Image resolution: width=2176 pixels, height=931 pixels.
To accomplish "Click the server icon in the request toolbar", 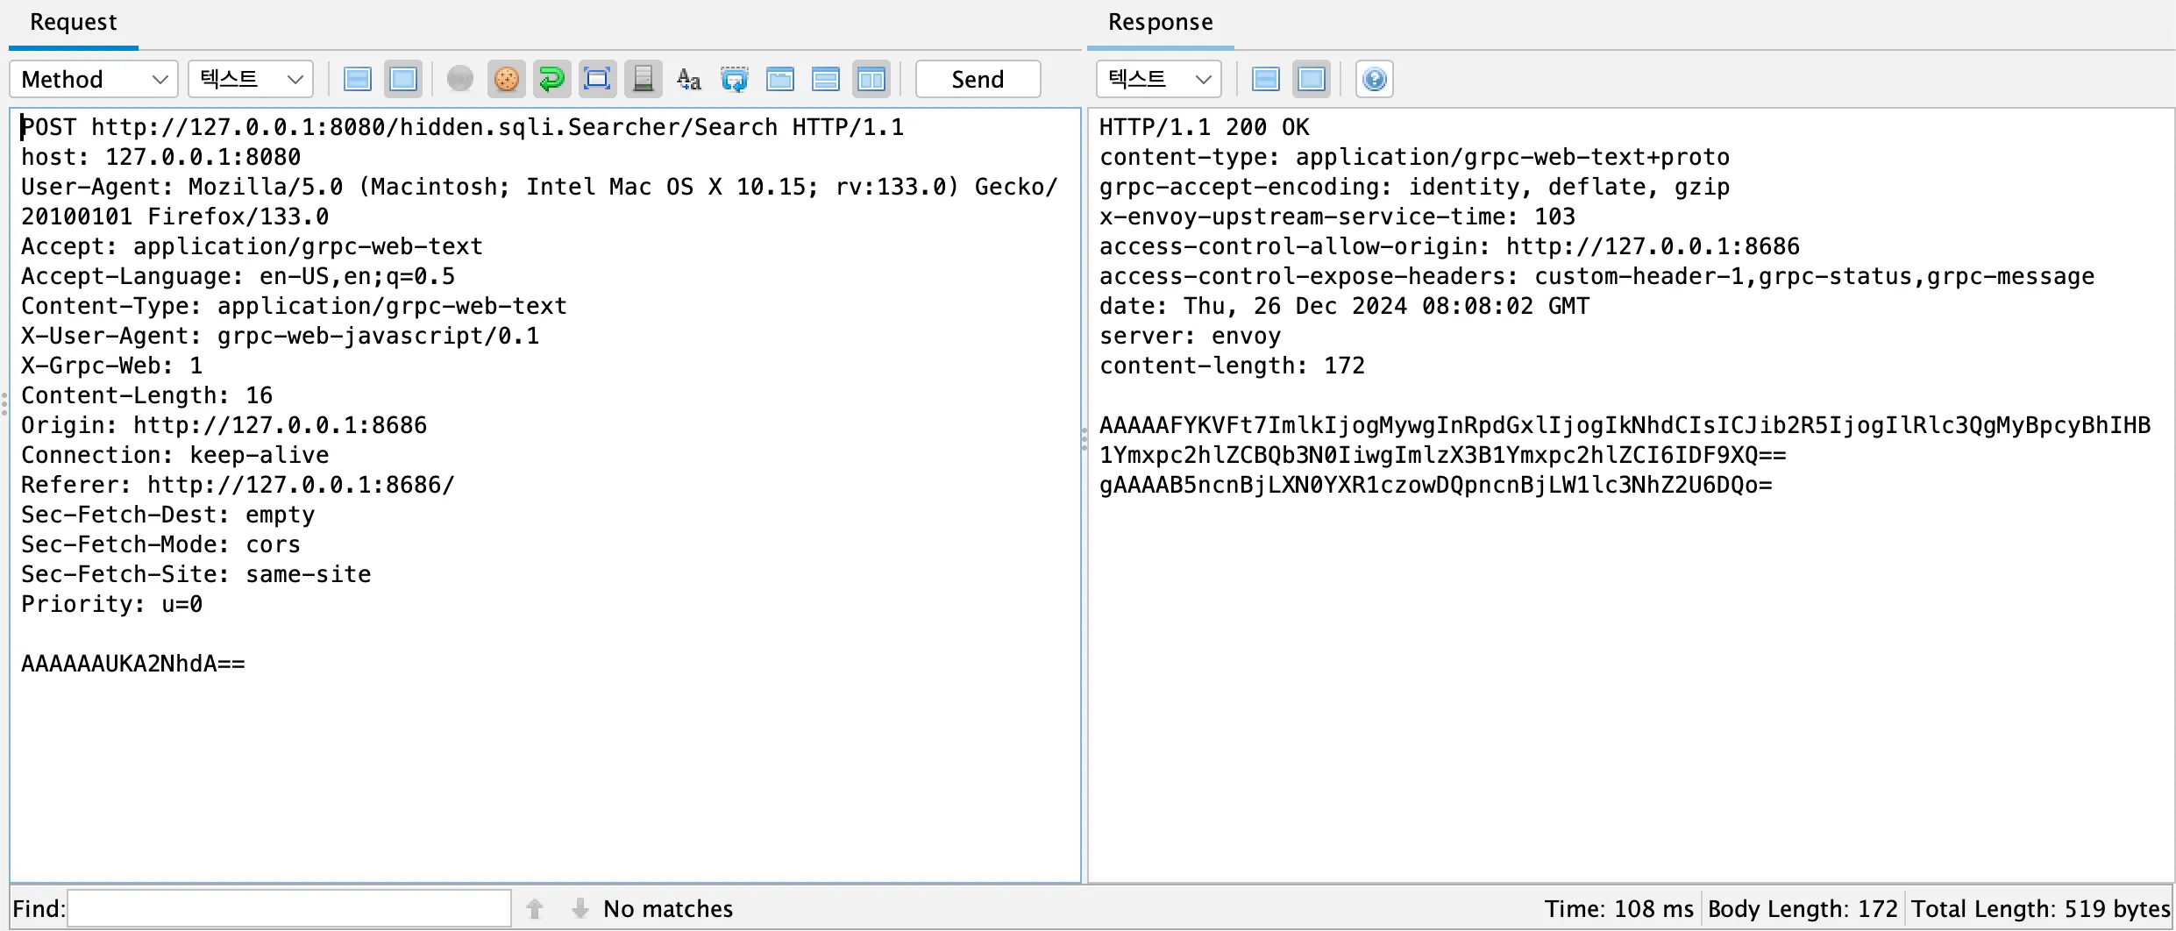I will 644,78.
